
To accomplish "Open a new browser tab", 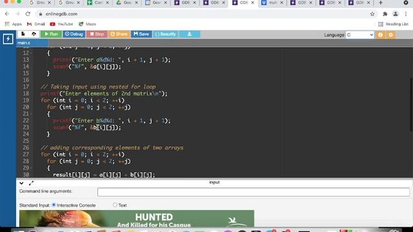I will [x=381, y=3].
